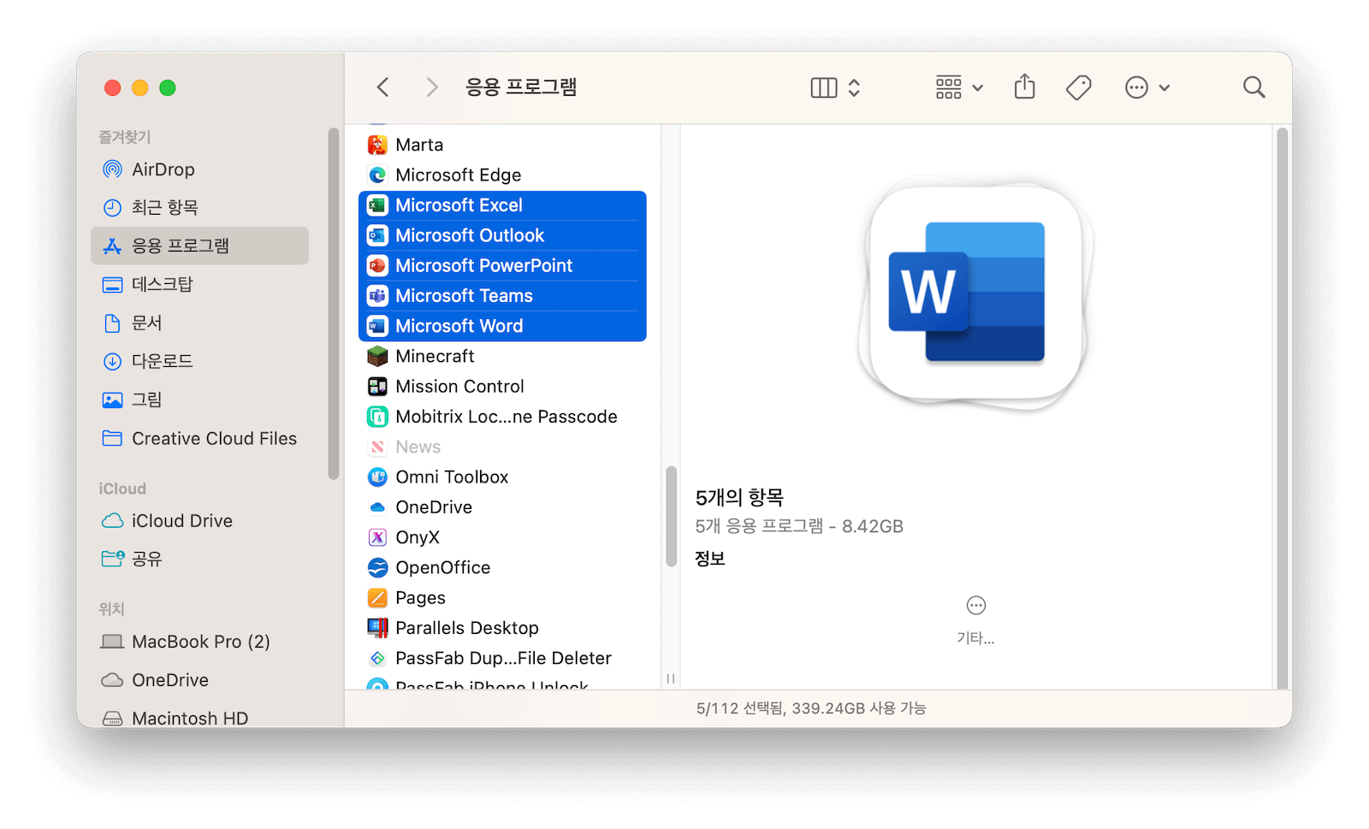Click the green full-screen window button
This screenshot has width=1369, height=829.
pos(168,87)
